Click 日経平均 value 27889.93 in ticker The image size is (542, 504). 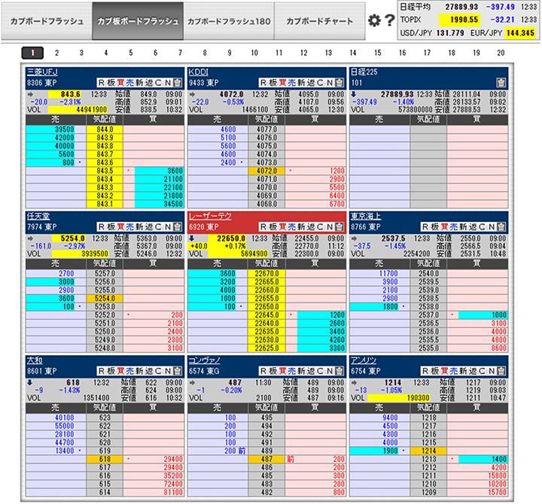(461, 7)
